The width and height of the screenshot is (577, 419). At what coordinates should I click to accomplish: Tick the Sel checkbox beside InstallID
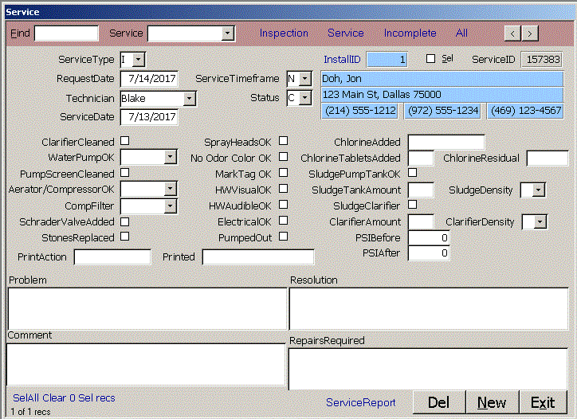(430, 59)
